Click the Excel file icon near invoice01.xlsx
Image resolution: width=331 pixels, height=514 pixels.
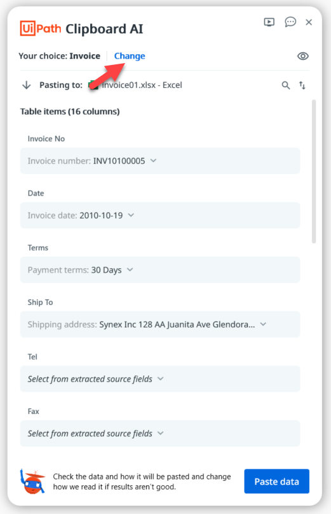pyautogui.click(x=93, y=85)
